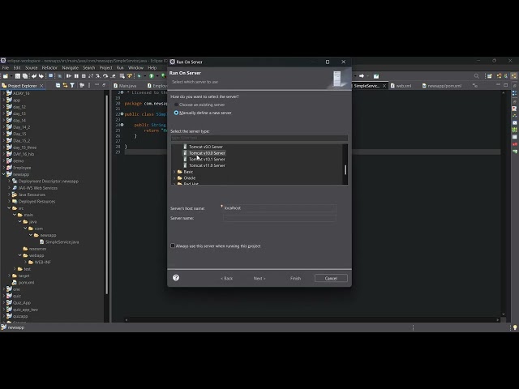Expand the Basic server category
Image resolution: width=519 pixels, height=389 pixels.
click(x=174, y=172)
